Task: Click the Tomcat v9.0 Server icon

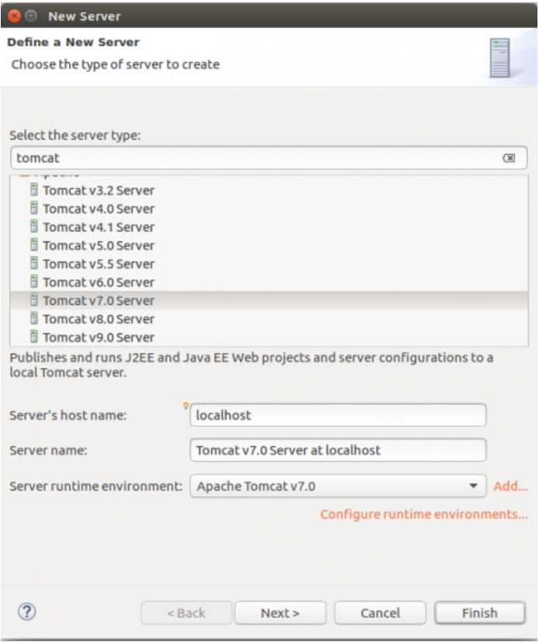Action: click(x=33, y=337)
